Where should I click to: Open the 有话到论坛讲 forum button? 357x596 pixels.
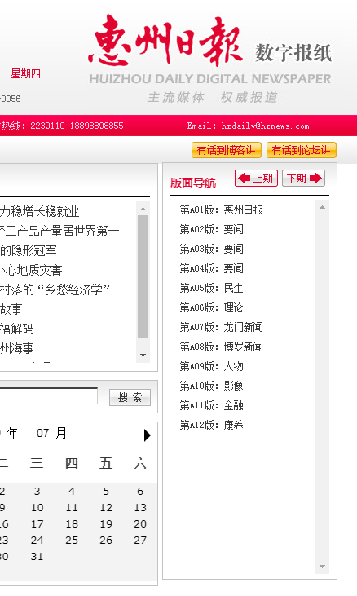pos(302,150)
